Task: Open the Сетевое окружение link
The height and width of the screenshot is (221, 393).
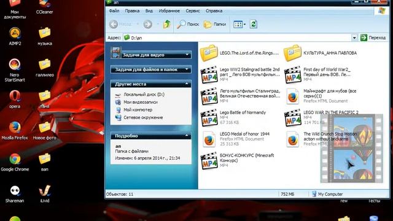Action: pos(143,117)
